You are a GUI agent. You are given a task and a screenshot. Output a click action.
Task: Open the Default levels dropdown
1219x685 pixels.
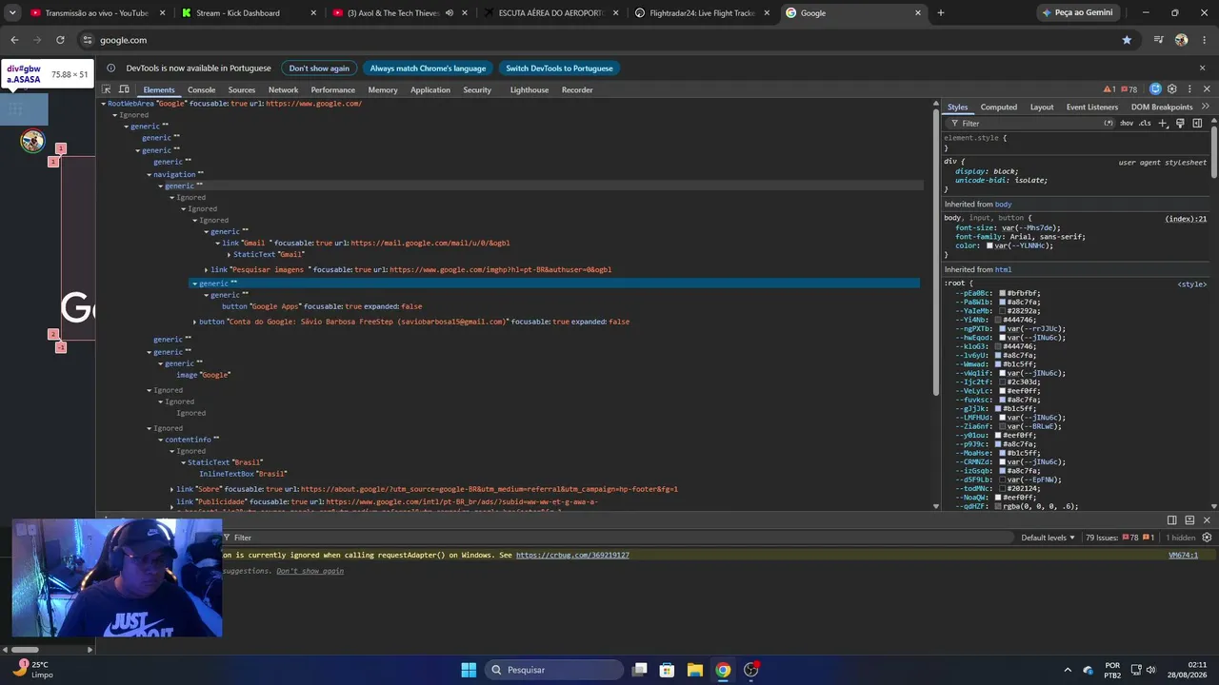[x=1048, y=538]
